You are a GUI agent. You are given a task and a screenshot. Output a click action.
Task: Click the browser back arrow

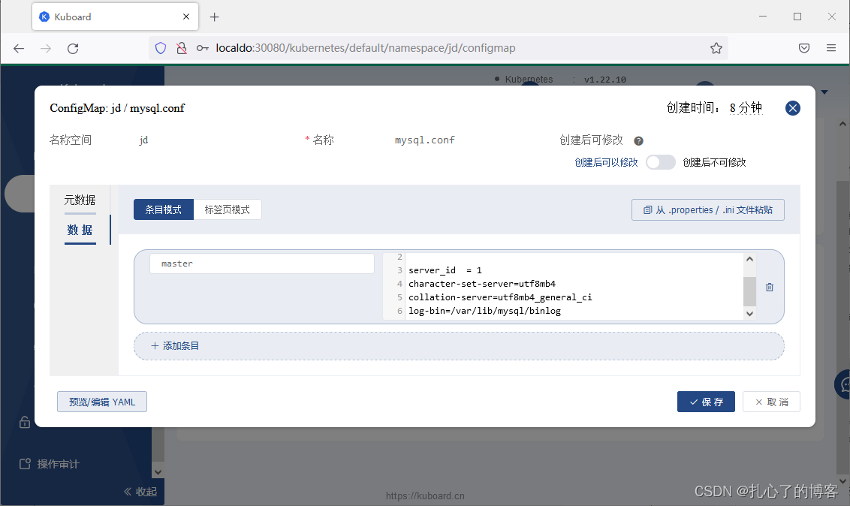click(x=19, y=48)
